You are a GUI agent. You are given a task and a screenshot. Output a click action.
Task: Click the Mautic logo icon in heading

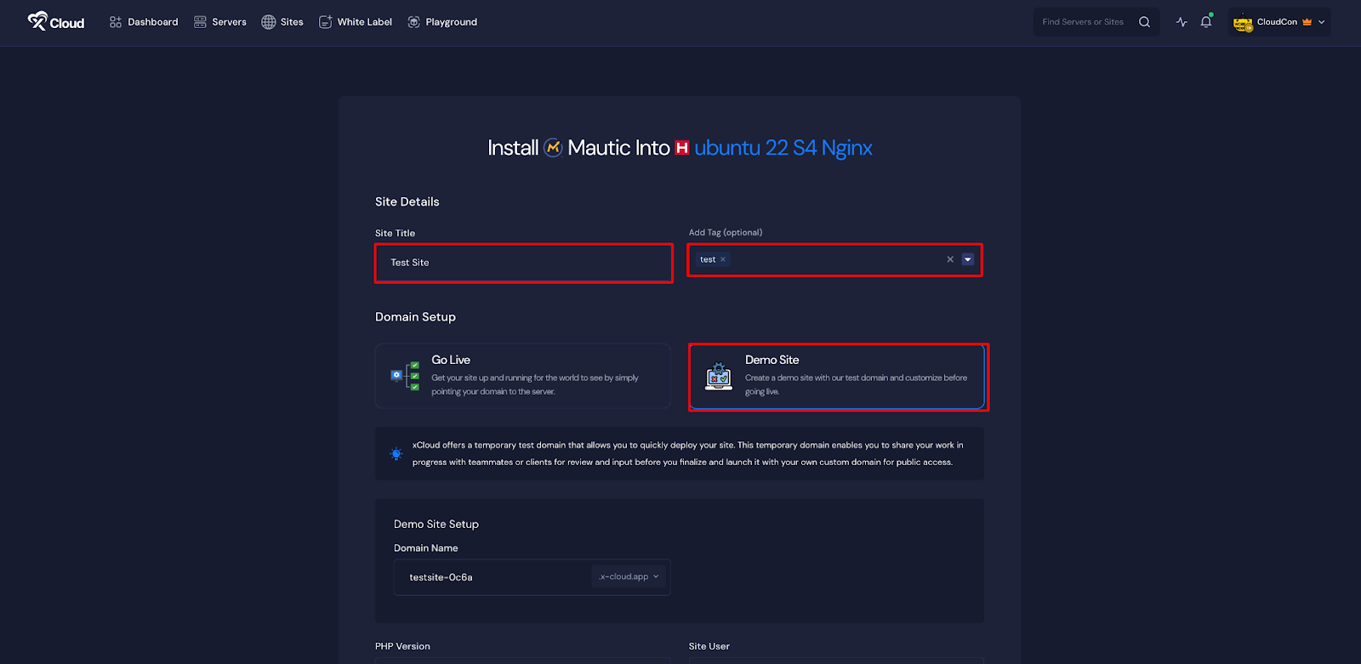pos(553,148)
